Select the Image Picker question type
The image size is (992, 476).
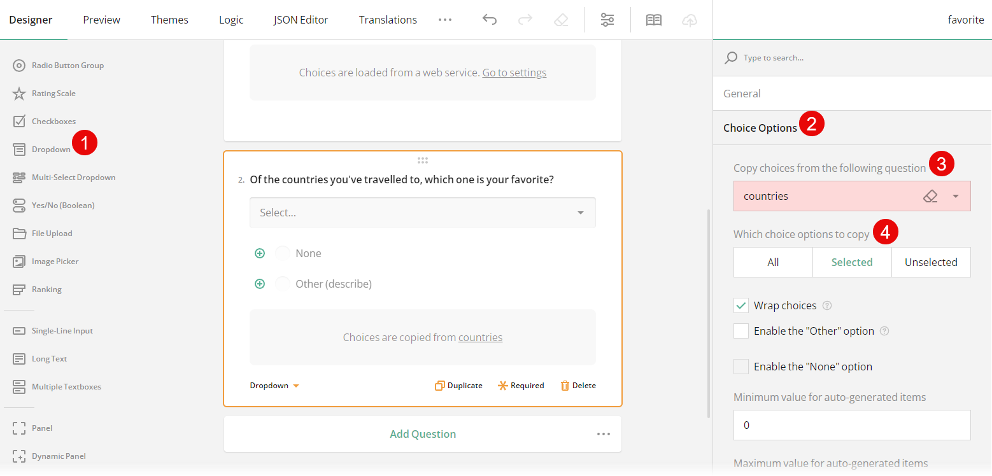pyautogui.click(x=55, y=261)
